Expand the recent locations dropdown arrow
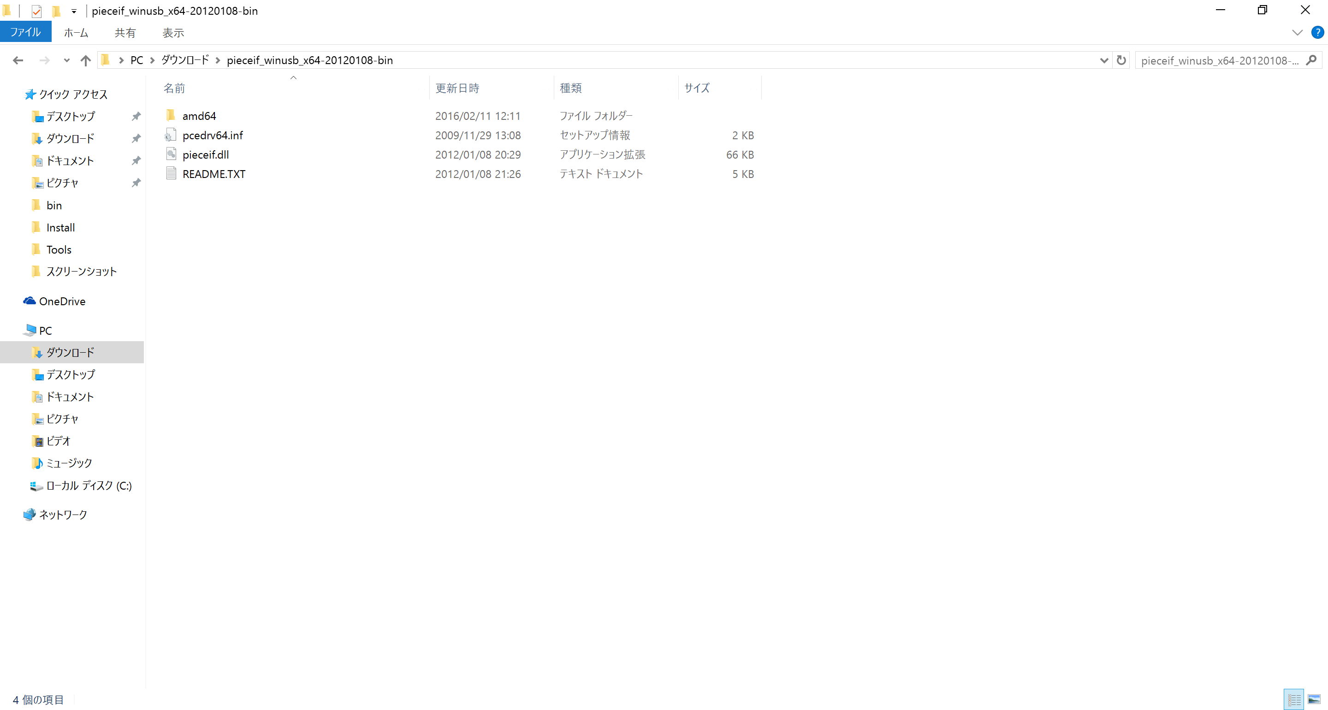 click(66, 60)
